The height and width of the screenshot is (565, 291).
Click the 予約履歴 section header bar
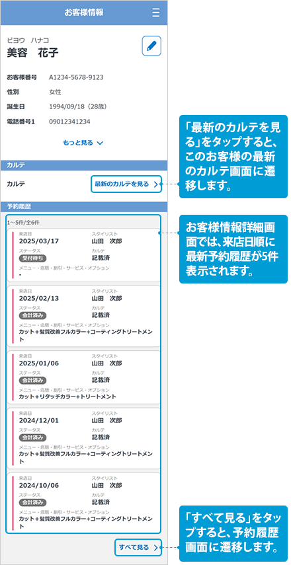tap(84, 206)
